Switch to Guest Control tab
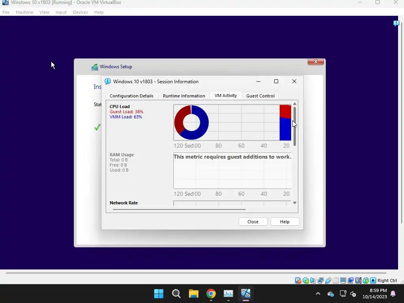The height and width of the screenshot is (303, 404). point(260,95)
